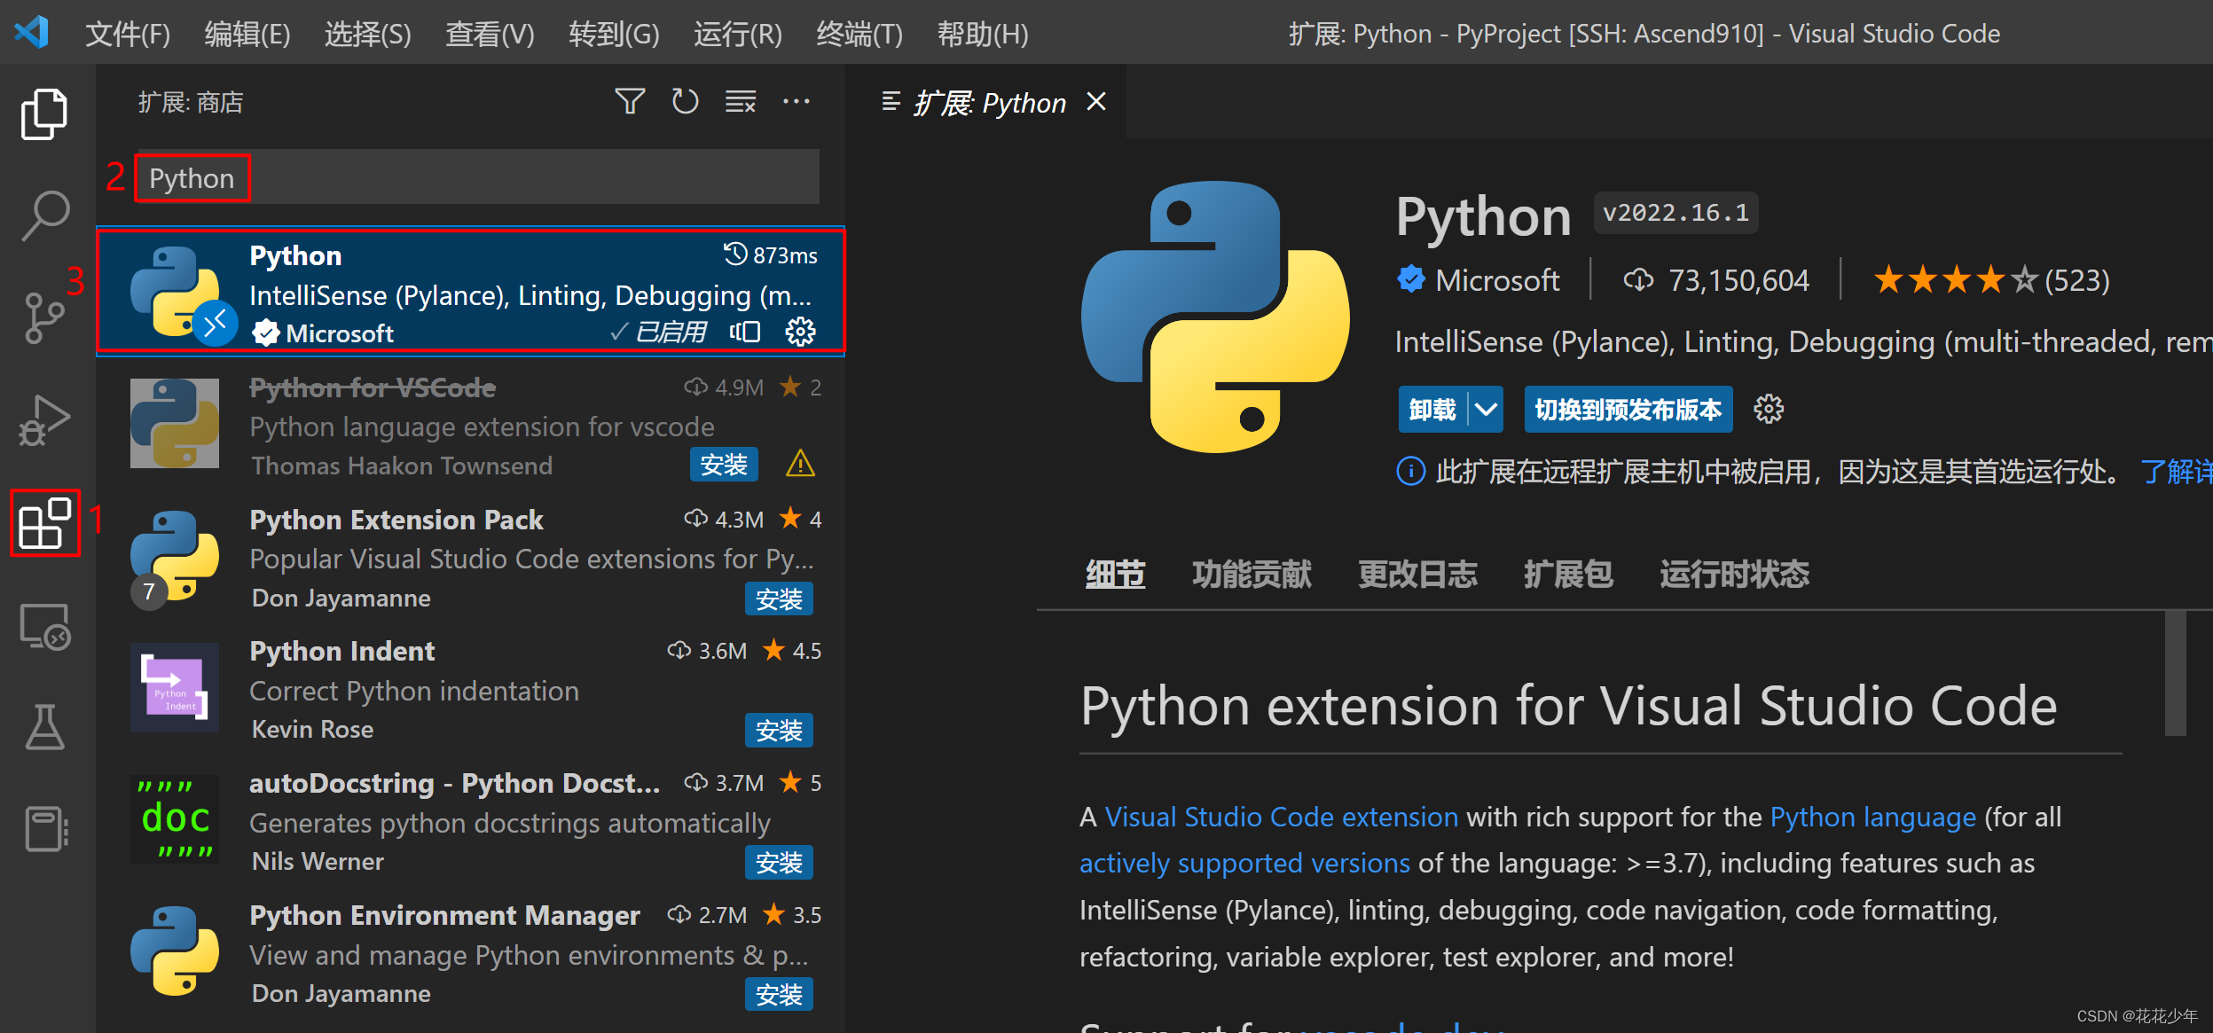Open the Search view

[x=44, y=213]
